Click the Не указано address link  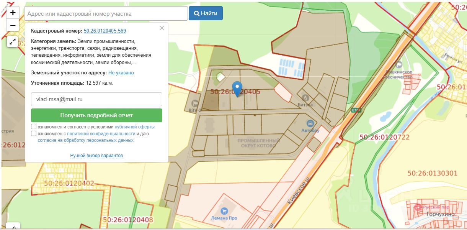(121, 72)
